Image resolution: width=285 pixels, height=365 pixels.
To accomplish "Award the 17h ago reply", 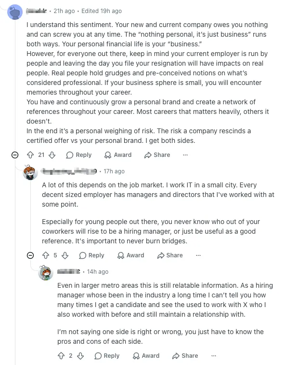I will pyautogui.click(x=130, y=255).
